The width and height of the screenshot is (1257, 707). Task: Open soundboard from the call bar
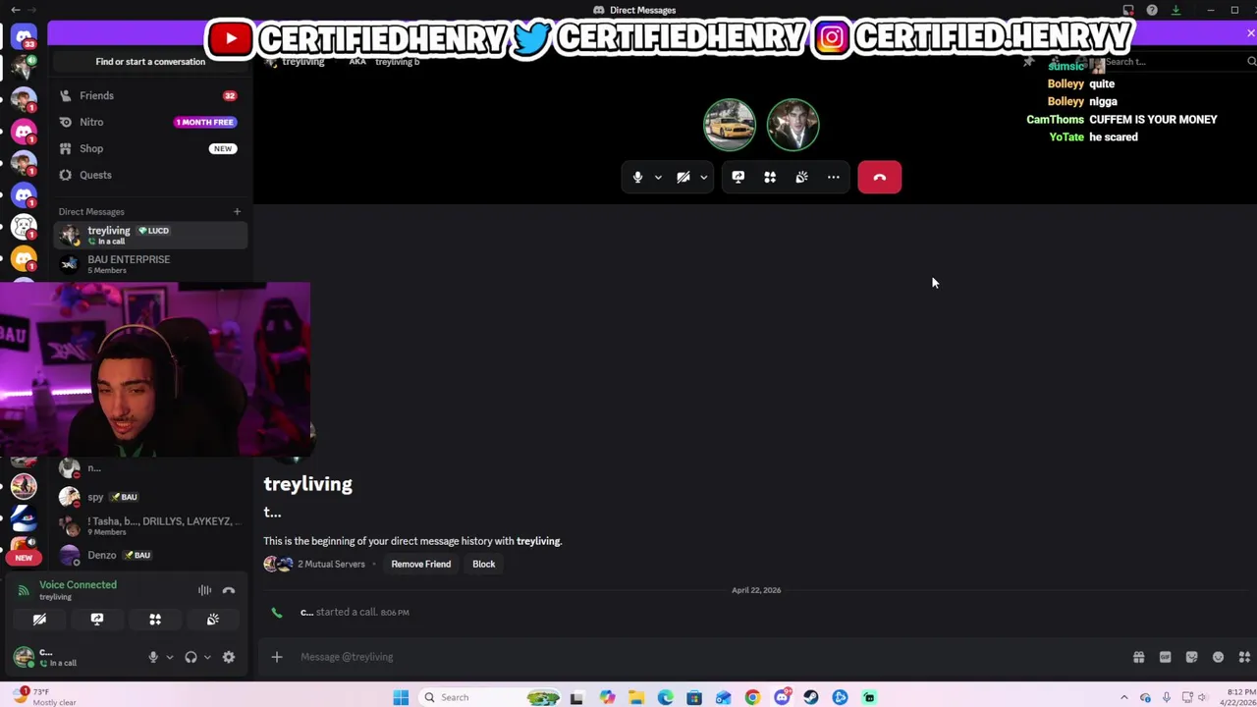click(x=801, y=178)
